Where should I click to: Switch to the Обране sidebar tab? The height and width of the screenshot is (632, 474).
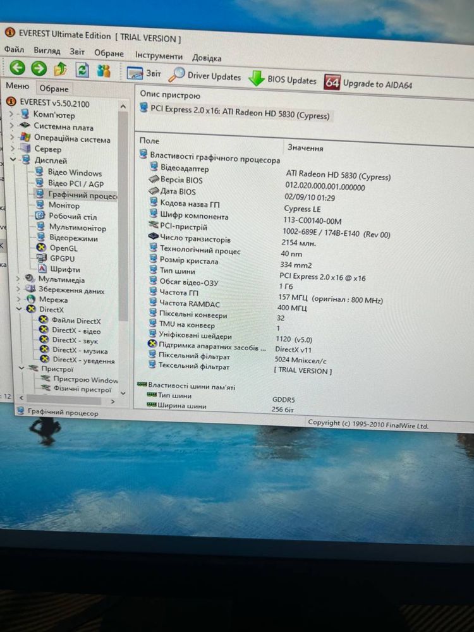pyautogui.click(x=54, y=88)
